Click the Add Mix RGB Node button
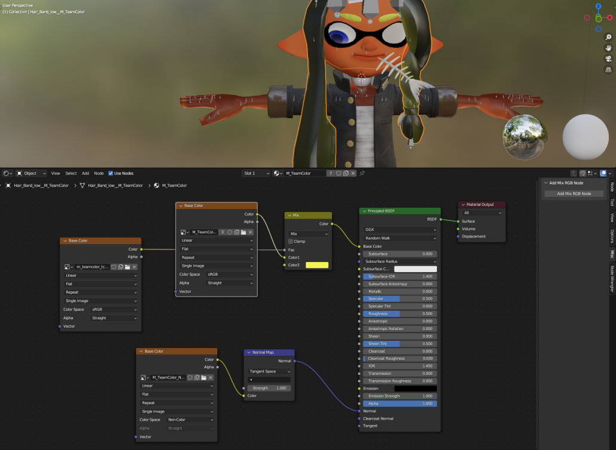Viewport: 616px width, 450px height. [574, 193]
